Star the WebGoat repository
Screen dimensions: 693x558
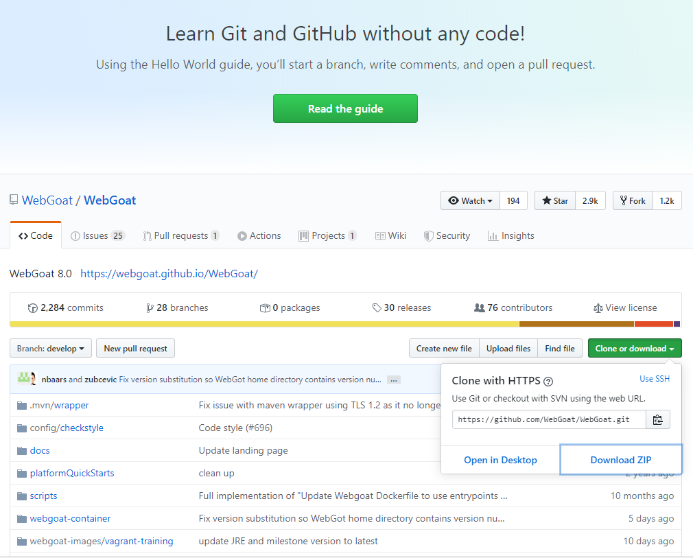click(555, 200)
